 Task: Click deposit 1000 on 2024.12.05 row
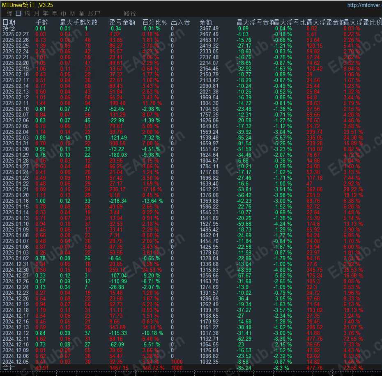click(177, 362)
